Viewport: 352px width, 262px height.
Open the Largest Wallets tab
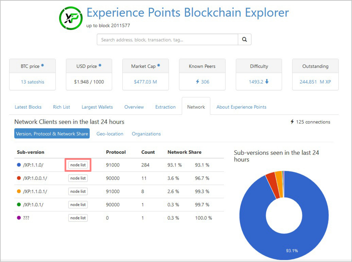coord(97,107)
